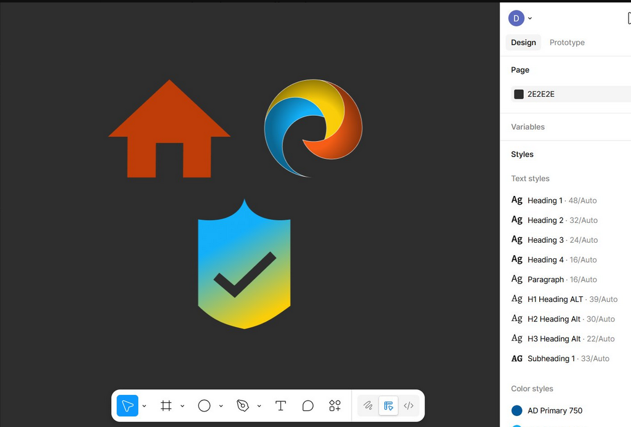Viewport: 631px width, 427px height.
Task: Open the Variables section
Action: [527, 127]
